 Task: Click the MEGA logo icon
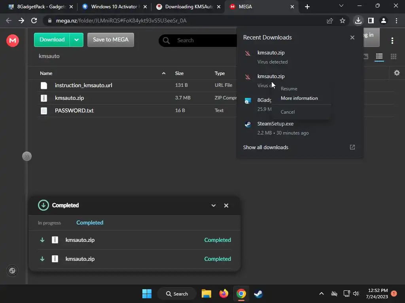coord(12,41)
